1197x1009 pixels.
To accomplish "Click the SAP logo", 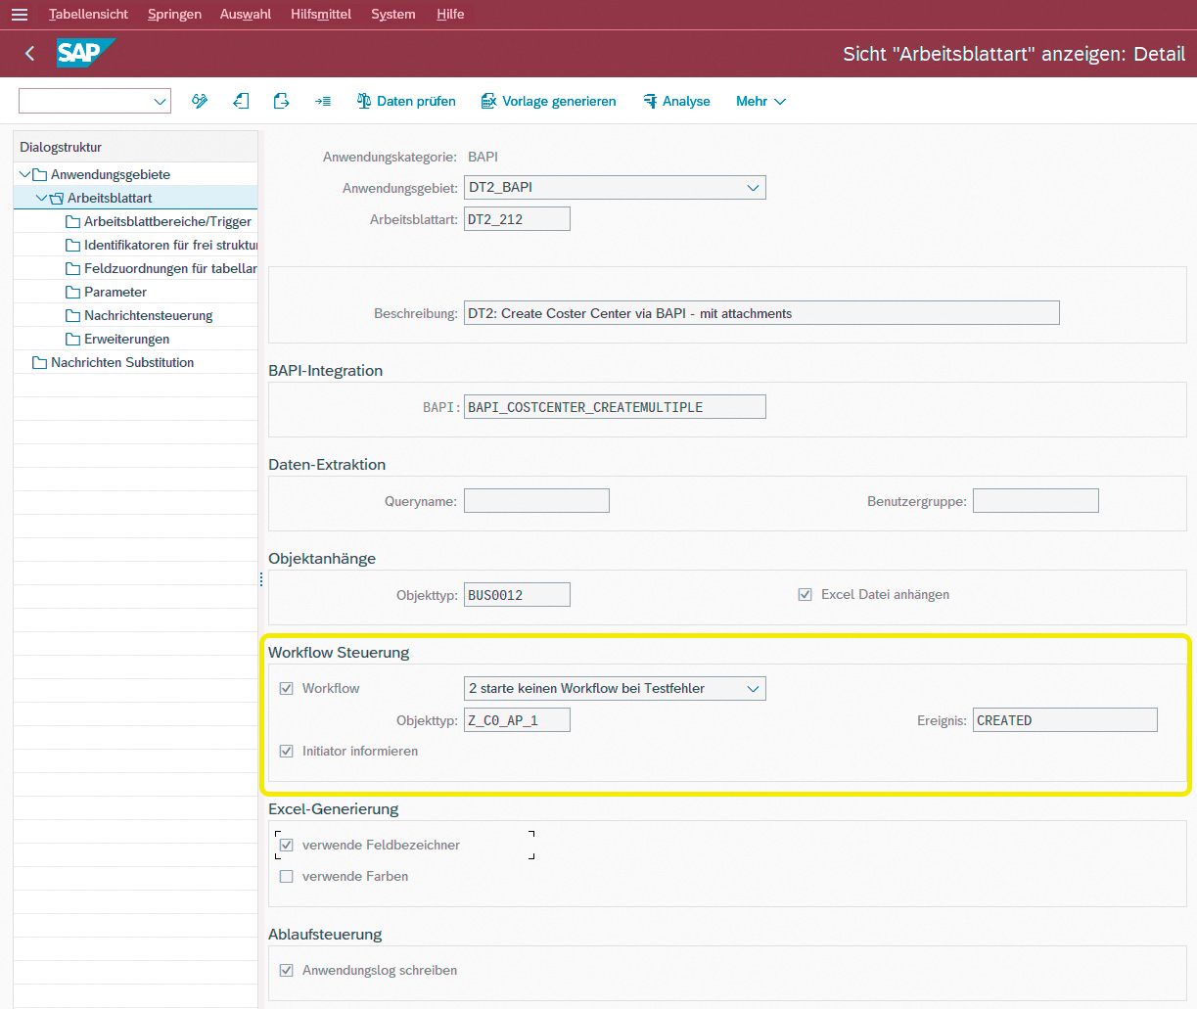I will (85, 53).
